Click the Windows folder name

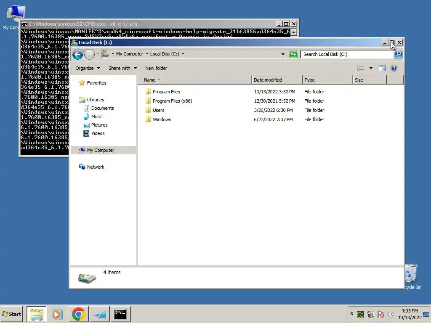(162, 119)
